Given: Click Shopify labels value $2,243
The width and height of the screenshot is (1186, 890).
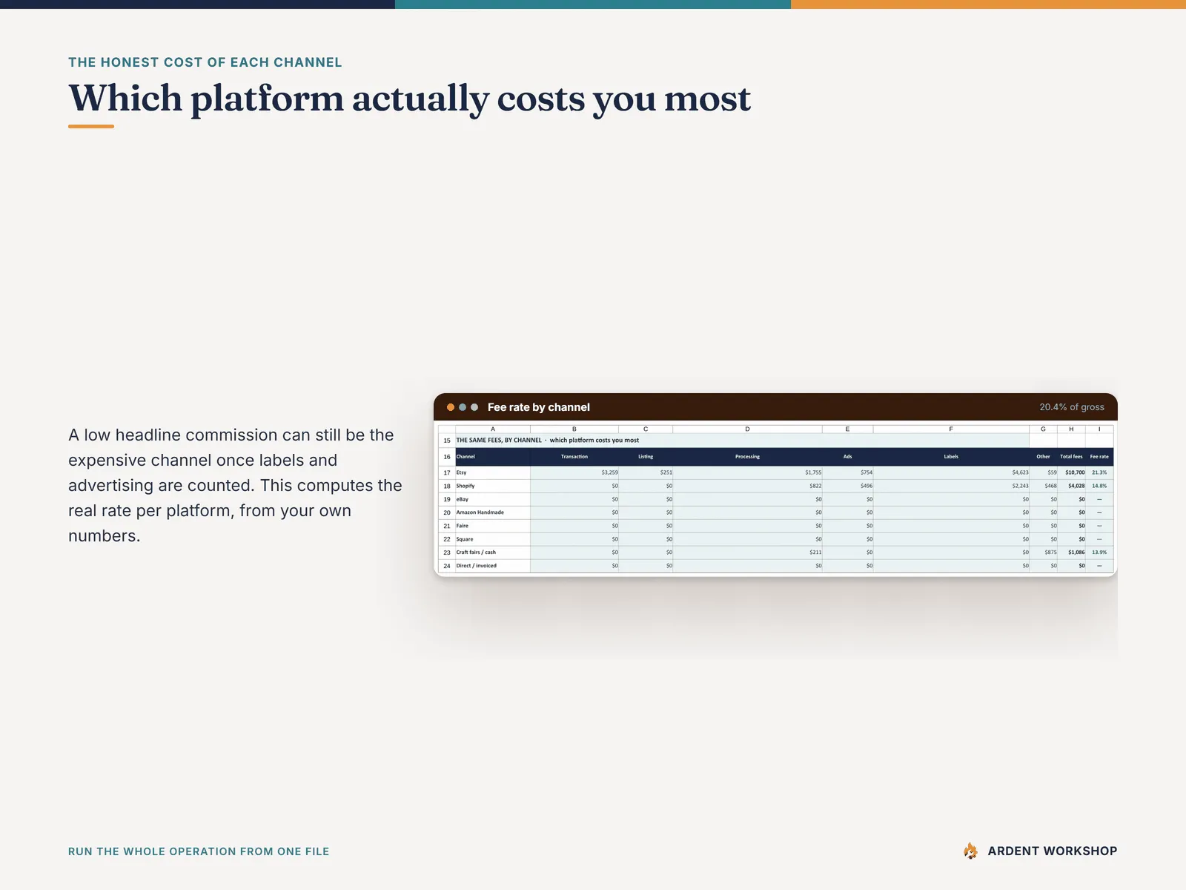Looking at the screenshot, I should coord(1020,486).
